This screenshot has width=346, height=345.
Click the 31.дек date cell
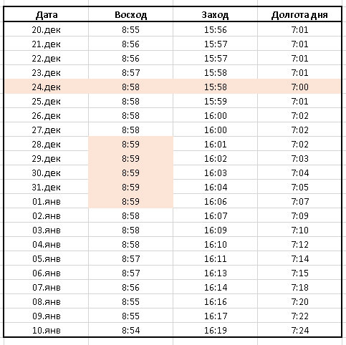tap(46, 187)
